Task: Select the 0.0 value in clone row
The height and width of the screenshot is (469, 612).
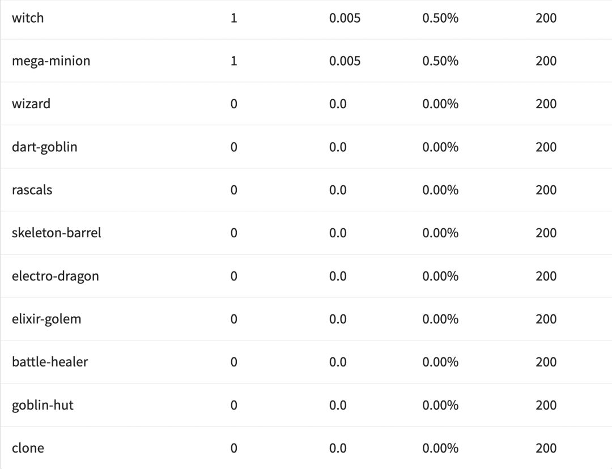Action: click(338, 449)
